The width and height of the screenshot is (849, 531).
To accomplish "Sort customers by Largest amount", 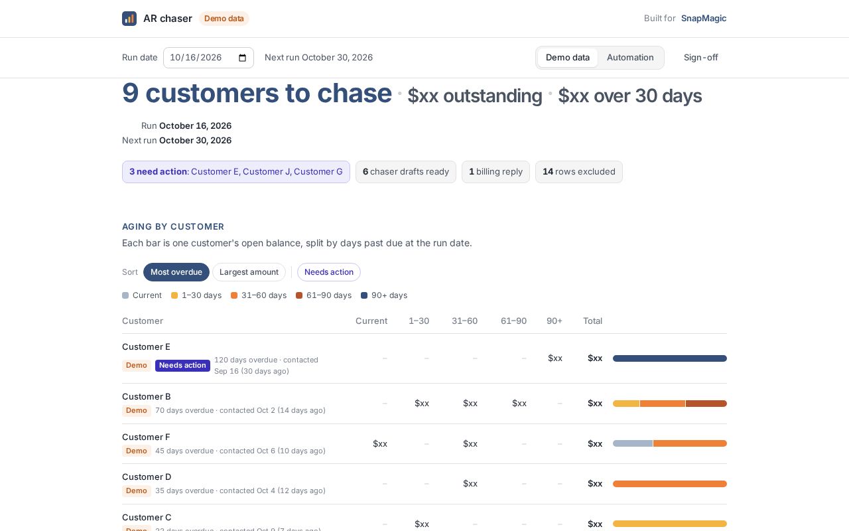I will pos(249,272).
